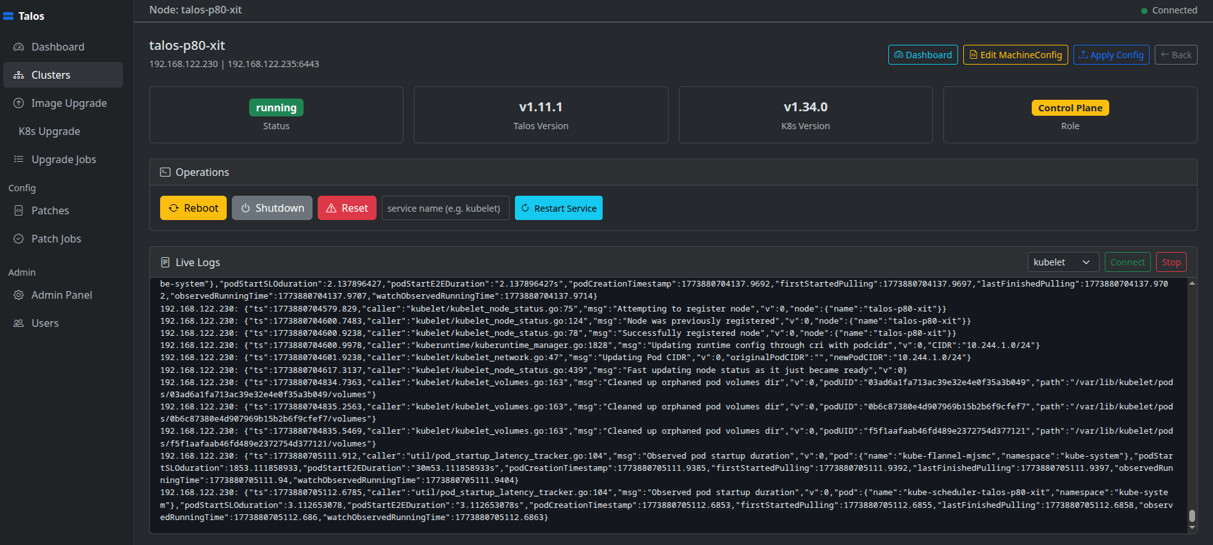Click the Apply Config button
This screenshot has width=1213, height=545.
pos(1111,55)
